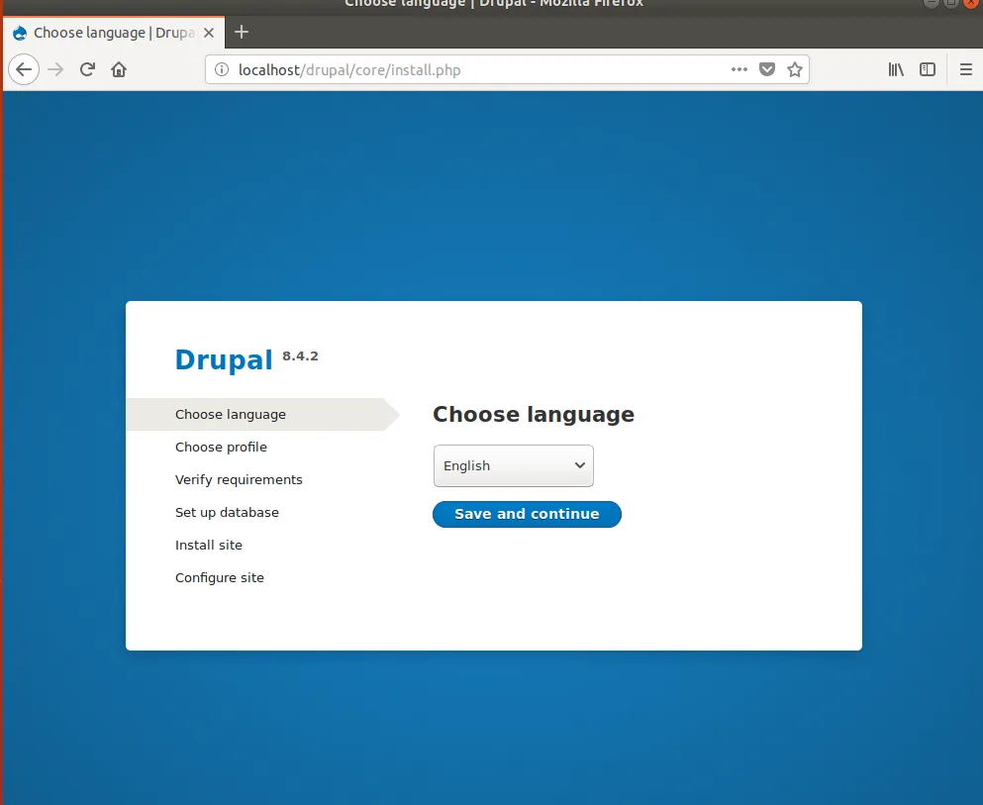Reload the current page
Image resolution: width=983 pixels, height=805 pixels.
point(87,69)
